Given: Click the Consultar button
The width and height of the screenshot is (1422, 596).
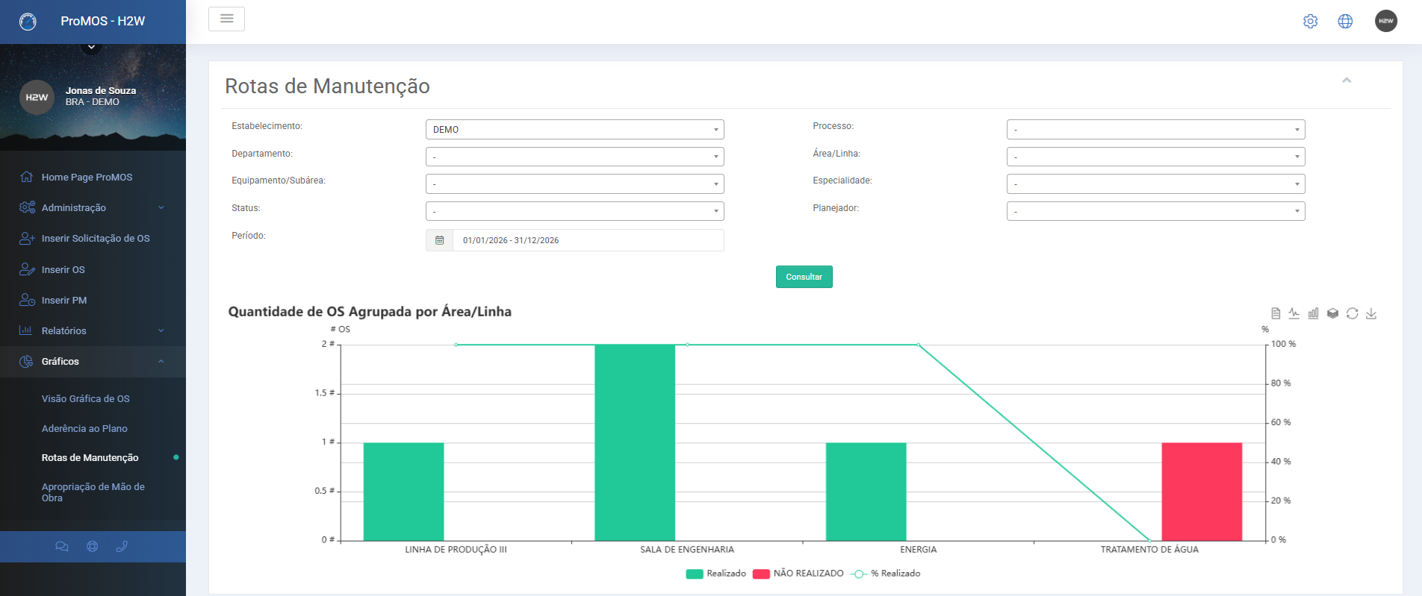Looking at the screenshot, I should click(804, 277).
